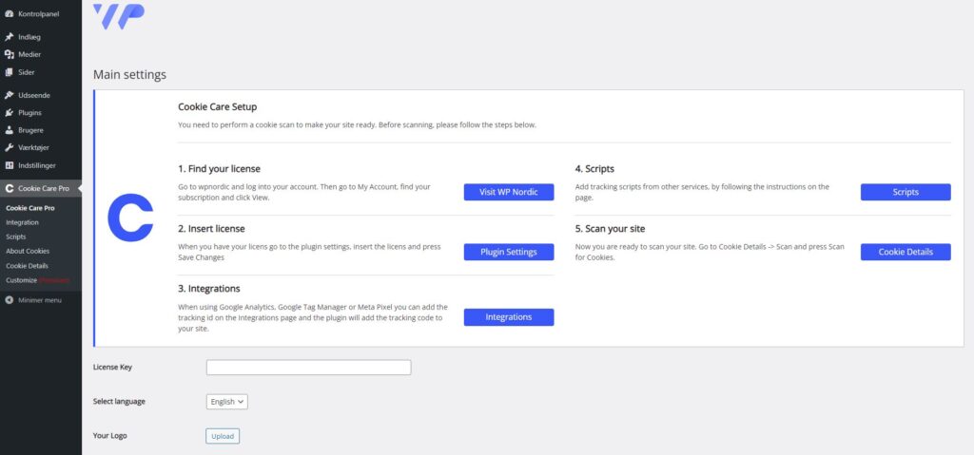
Task: Click the Værktøjer wrench icon
Action: 10,147
